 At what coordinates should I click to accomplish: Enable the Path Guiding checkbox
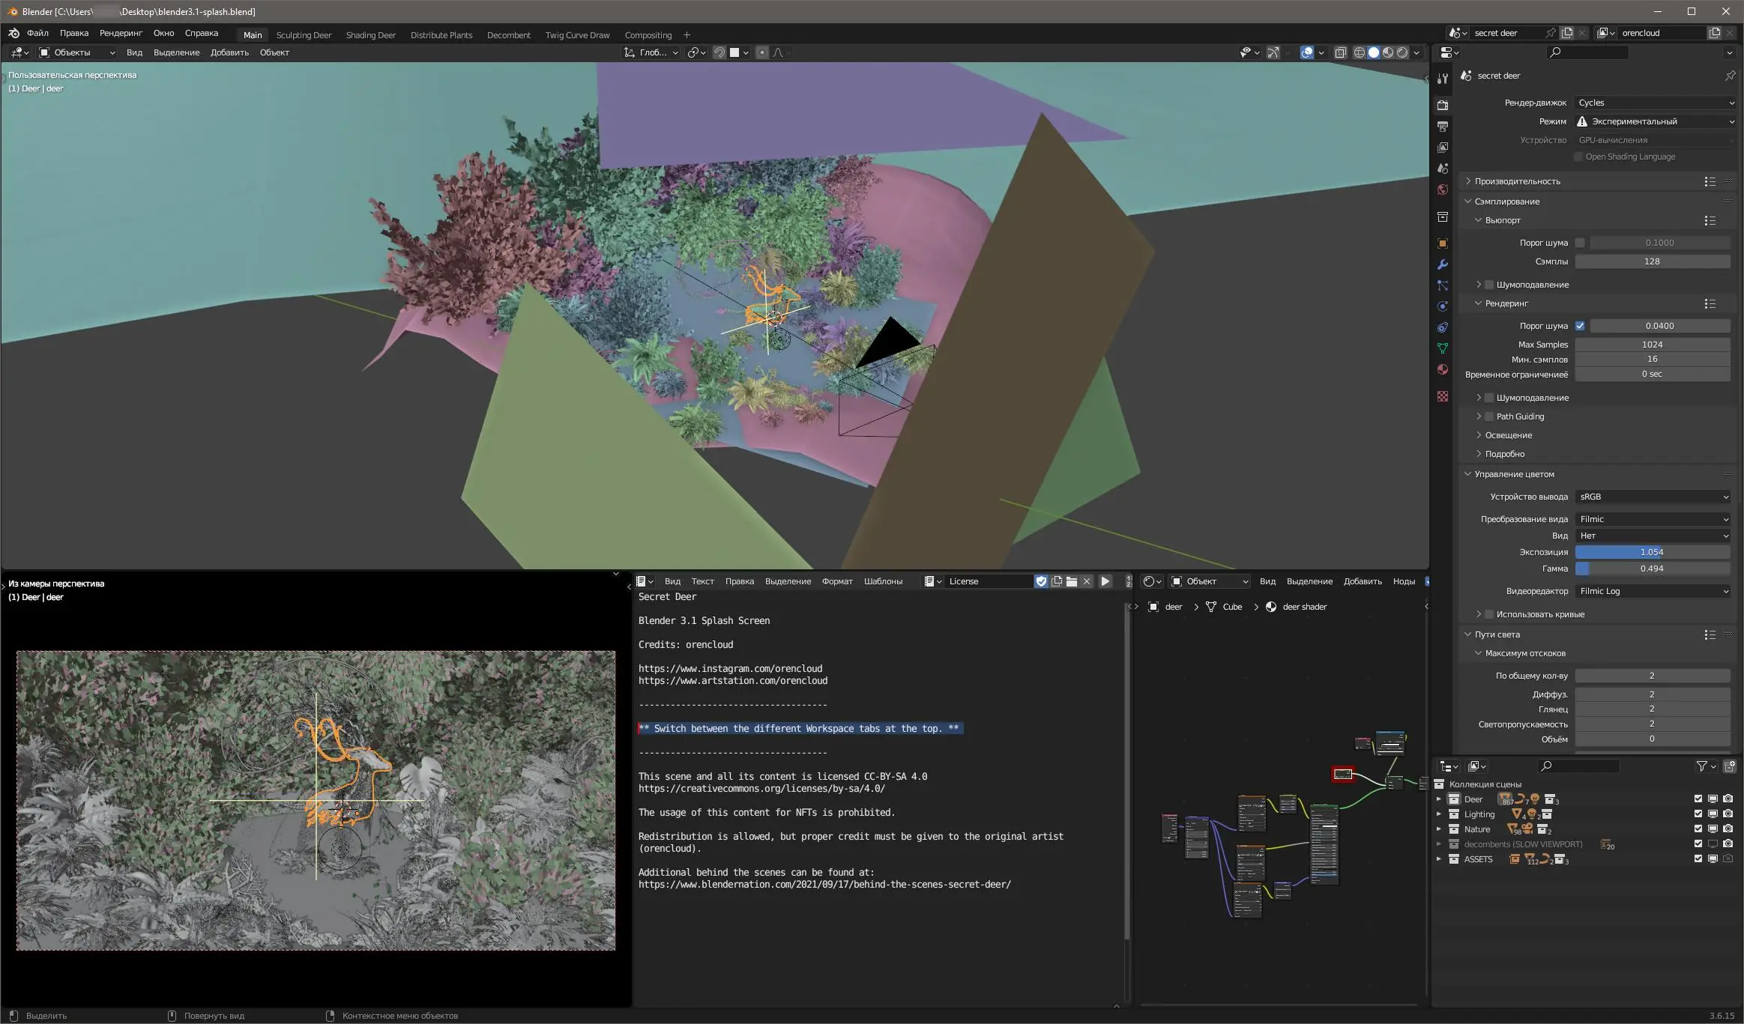1489,416
